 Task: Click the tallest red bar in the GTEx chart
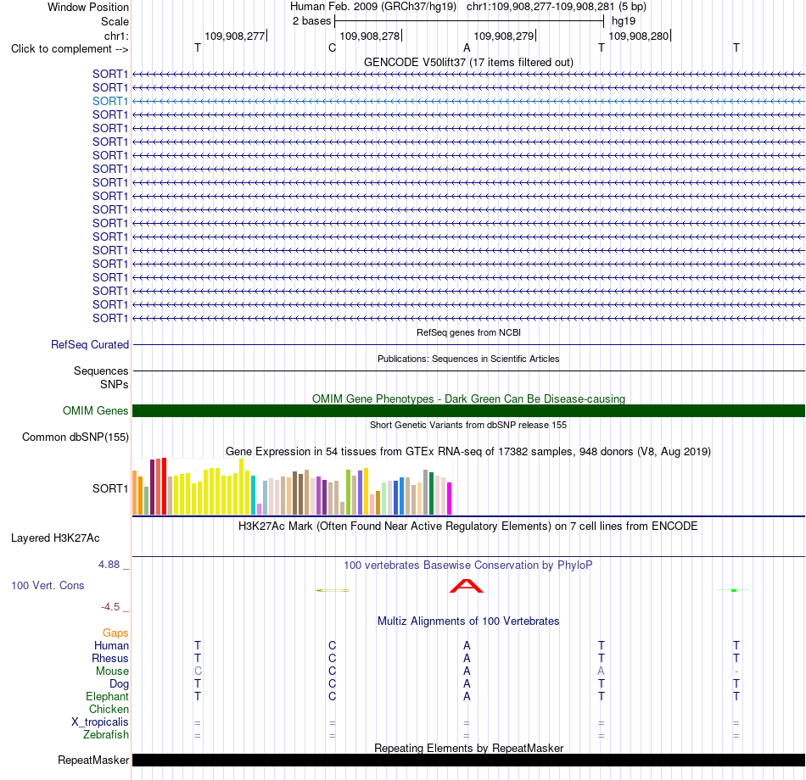[164, 486]
